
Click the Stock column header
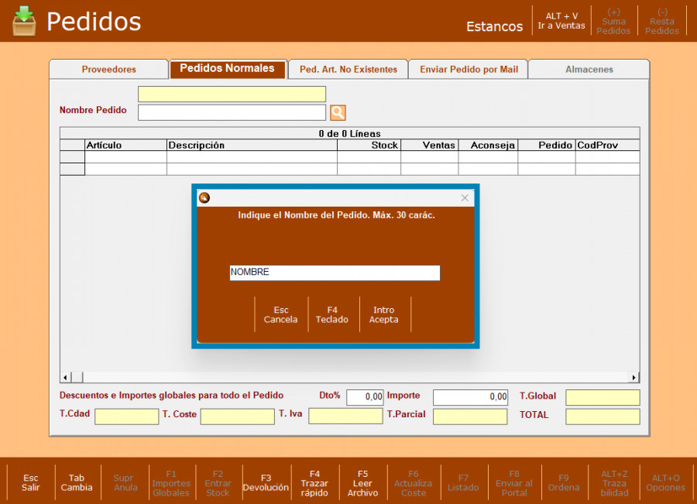[369, 145]
